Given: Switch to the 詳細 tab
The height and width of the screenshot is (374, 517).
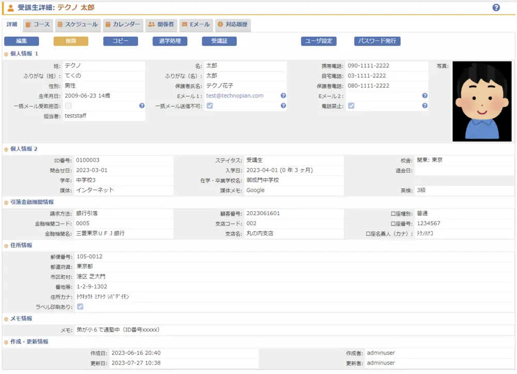Looking at the screenshot, I should click(x=12, y=24).
